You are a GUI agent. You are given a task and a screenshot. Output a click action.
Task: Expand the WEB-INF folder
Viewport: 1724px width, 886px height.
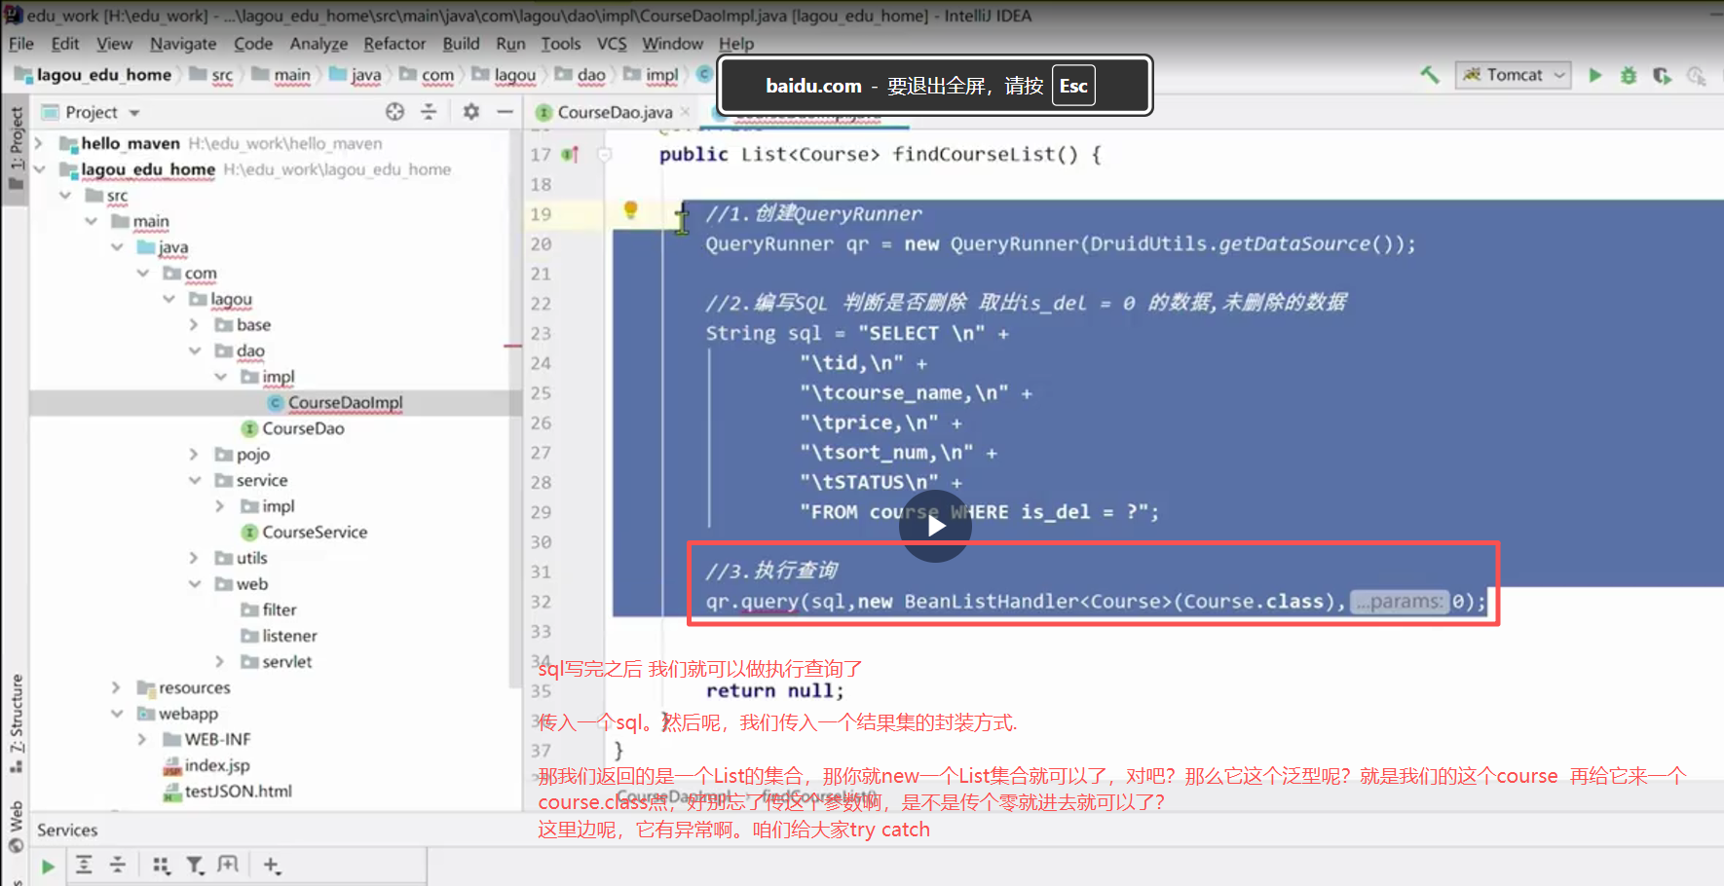(142, 739)
